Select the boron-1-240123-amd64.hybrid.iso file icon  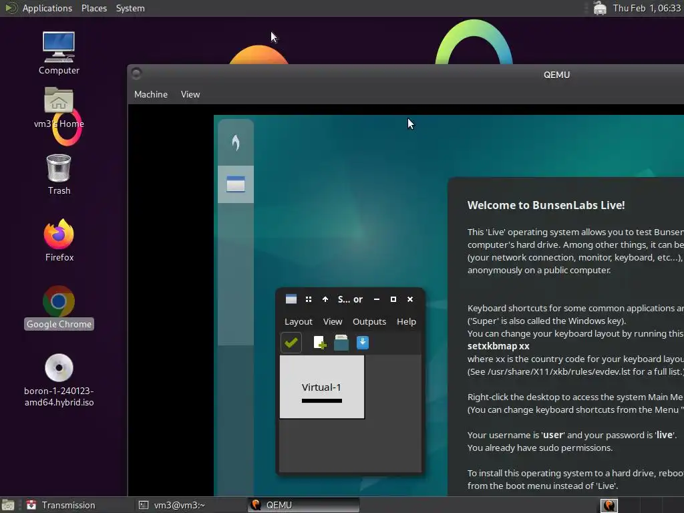59,380
